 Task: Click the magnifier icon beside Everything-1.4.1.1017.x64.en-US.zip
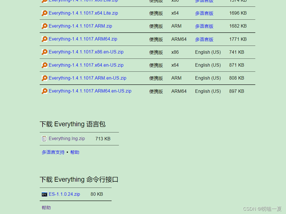click(x=44, y=65)
